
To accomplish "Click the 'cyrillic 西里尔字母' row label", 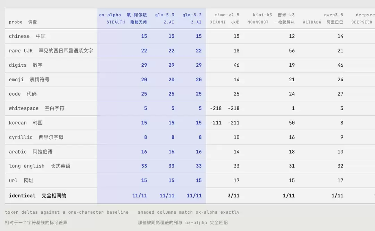I will pyautogui.click(x=36, y=137).
